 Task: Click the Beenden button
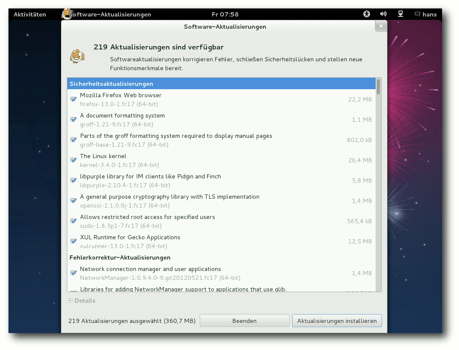coord(244,321)
